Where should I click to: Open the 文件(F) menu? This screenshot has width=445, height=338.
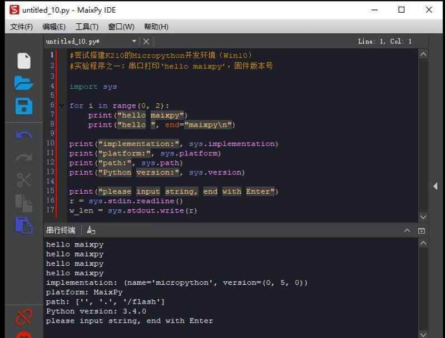coord(21,27)
